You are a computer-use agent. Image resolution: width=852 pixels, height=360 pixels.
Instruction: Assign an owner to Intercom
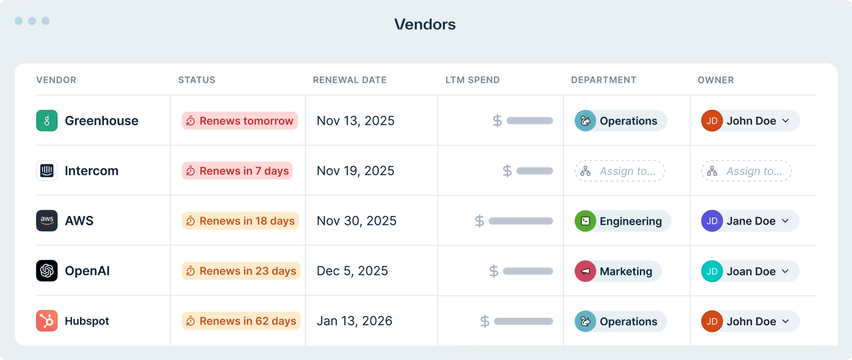[746, 171]
